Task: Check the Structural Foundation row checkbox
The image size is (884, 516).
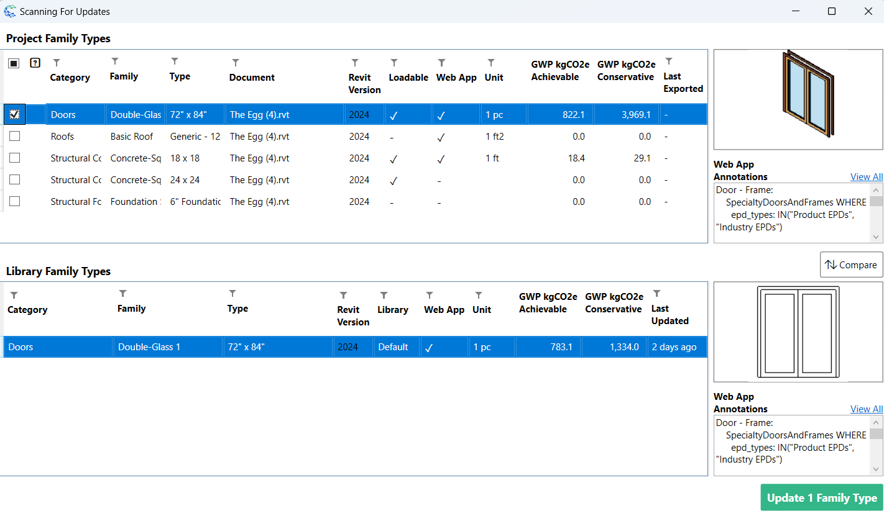Action: pyautogui.click(x=14, y=201)
